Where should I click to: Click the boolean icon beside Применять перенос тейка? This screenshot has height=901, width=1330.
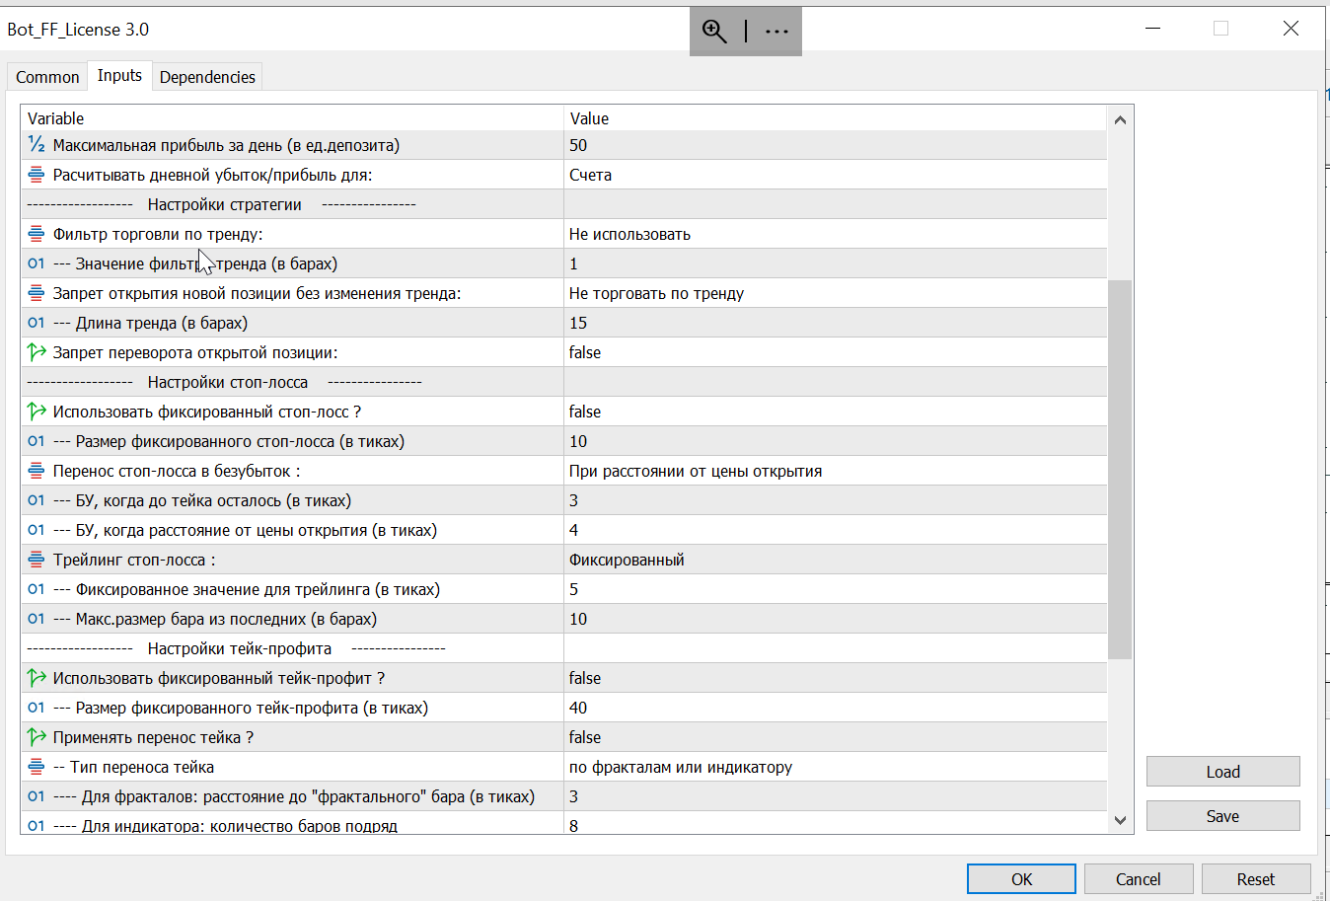[x=37, y=737]
